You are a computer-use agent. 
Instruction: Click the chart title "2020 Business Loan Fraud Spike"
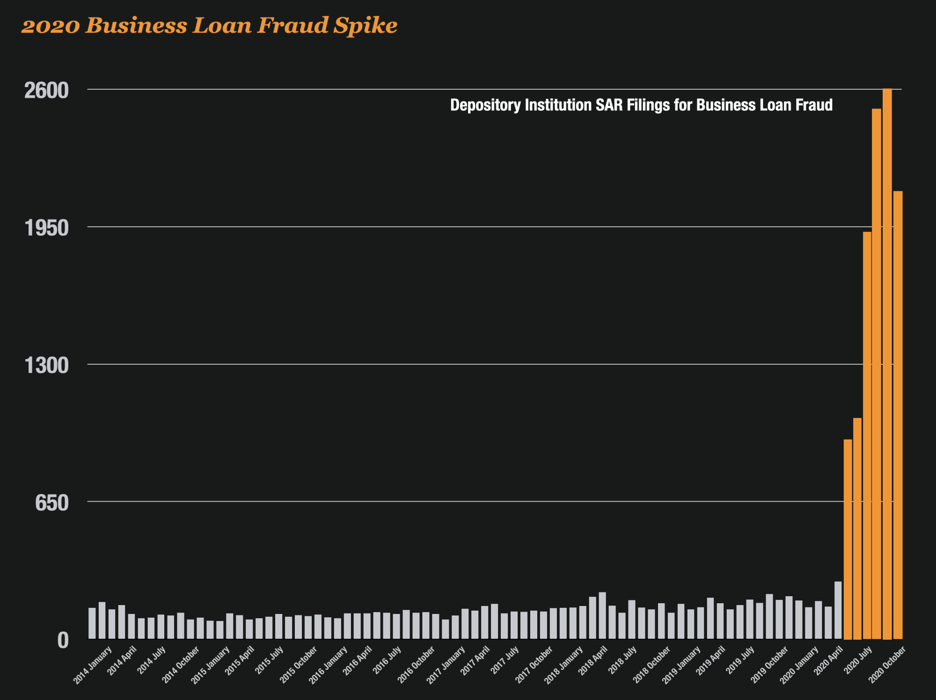pyautogui.click(x=209, y=25)
